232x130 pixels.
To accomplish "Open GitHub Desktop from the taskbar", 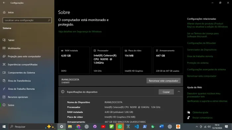I will click(x=95, y=127).
